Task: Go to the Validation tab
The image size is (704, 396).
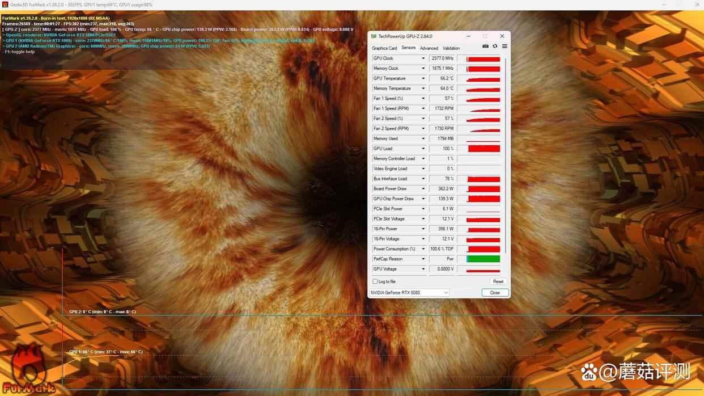Action: (451, 48)
